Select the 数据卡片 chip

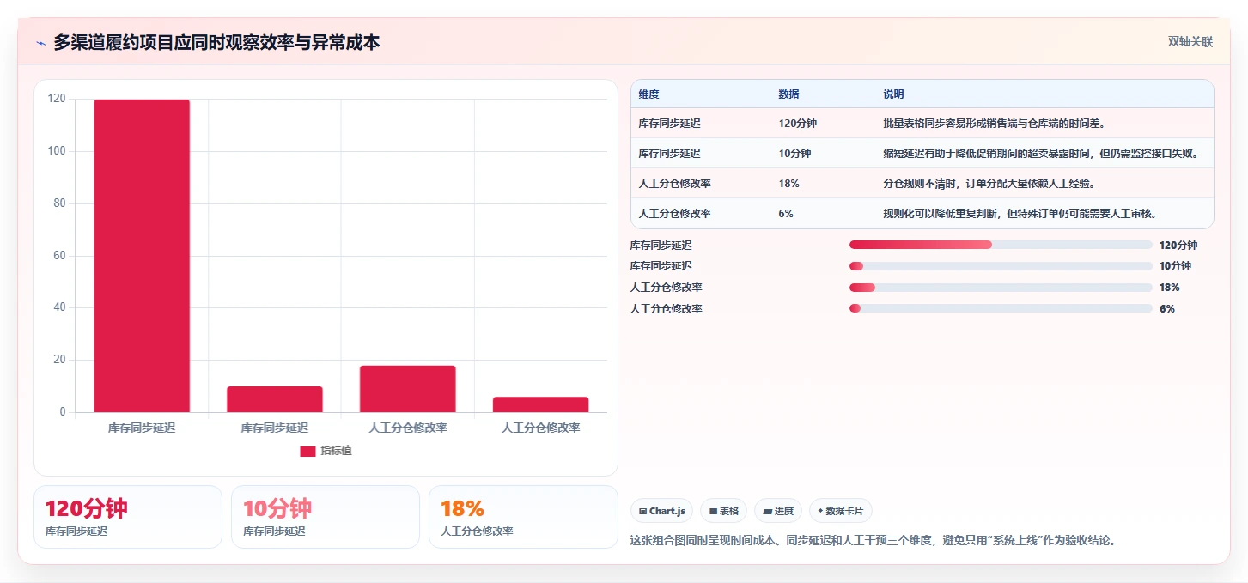point(841,511)
